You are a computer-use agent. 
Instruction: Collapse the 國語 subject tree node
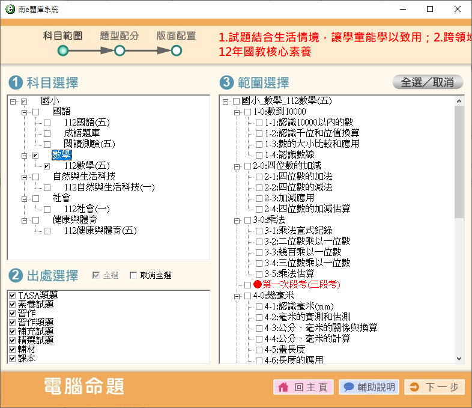pos(25,112)
